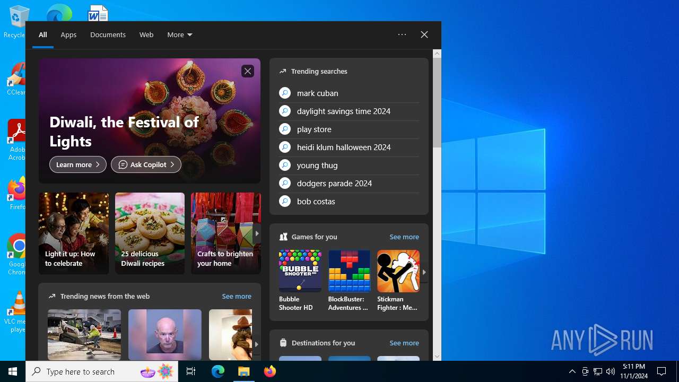Viewport: 679px width, 382px height.
Task: Dismiss the Diwali banner with X
Action: click(x=248, y=71)
